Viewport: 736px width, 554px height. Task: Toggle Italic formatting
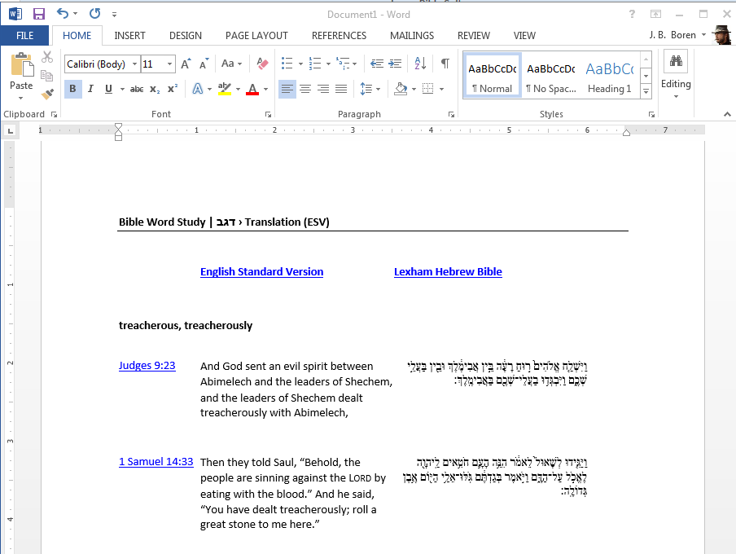(90, 89)
